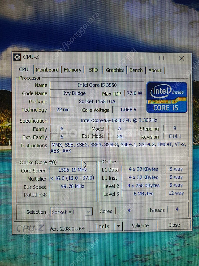
Task: Click the Validate button
Action: (140, 226)
